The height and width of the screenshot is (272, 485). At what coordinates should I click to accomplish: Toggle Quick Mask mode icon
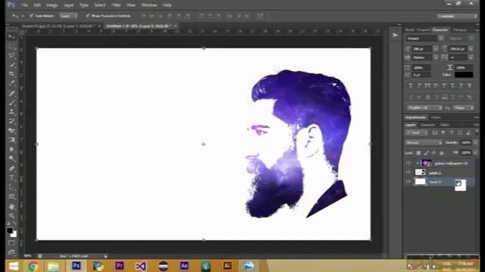point(12,243)
